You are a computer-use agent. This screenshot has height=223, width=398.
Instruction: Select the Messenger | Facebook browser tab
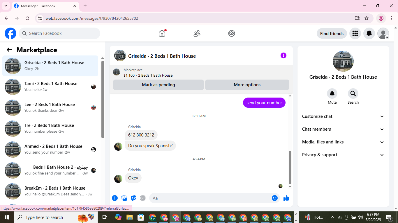(45, 6)
